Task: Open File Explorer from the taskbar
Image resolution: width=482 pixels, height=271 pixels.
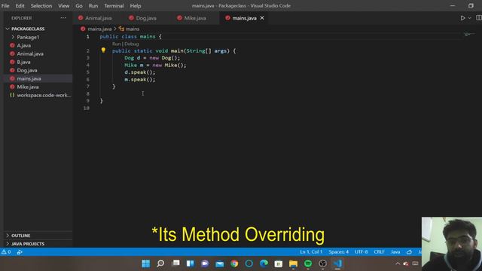Action: tap(293, 263)
